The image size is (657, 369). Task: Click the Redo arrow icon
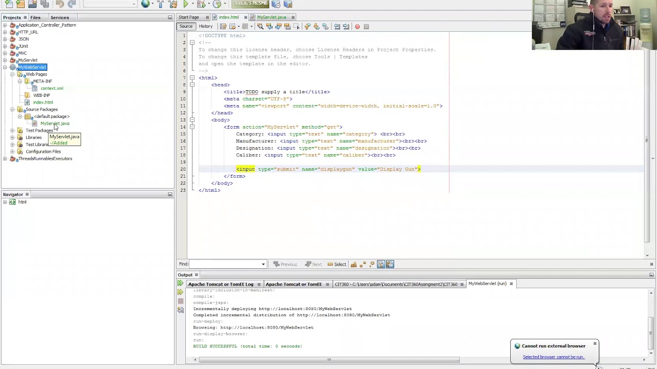[72, 4]
